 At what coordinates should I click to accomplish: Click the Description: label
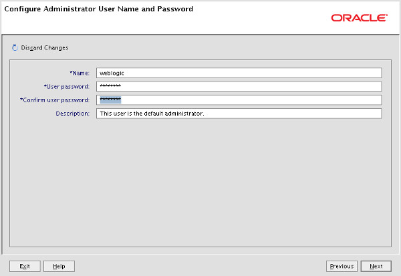[73, 114]
